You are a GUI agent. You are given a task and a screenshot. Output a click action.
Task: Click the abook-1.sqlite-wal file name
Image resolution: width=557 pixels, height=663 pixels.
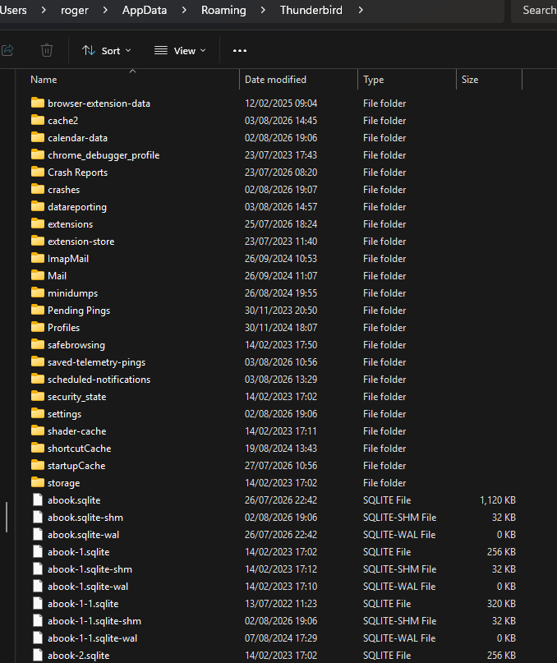88,587
